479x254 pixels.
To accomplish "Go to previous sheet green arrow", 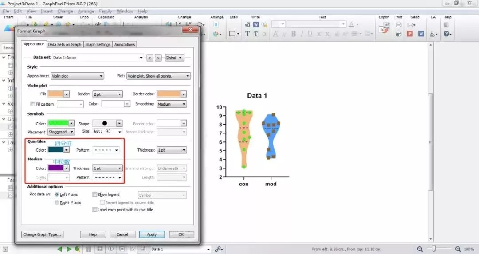I will [59, 249].
